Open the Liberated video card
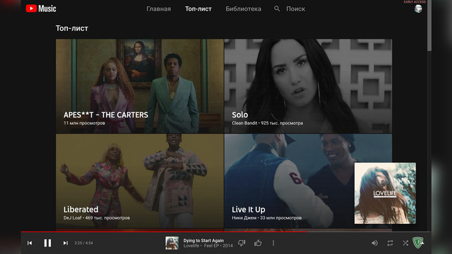Image resolution: width=452 pixels, height=254 pixels. click(139, 181)
